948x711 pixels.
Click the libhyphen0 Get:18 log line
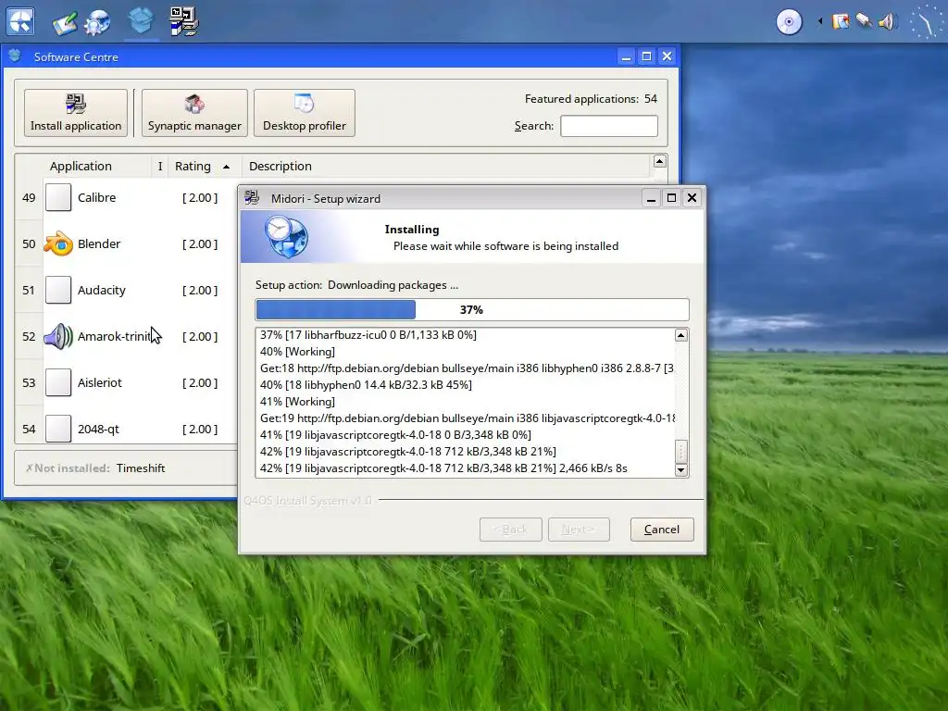pyautogui.click(x=467, y=368)
